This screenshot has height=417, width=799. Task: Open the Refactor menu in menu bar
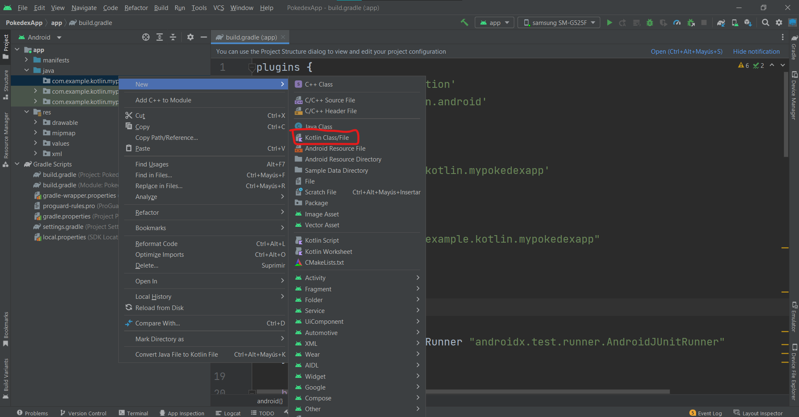136,8
